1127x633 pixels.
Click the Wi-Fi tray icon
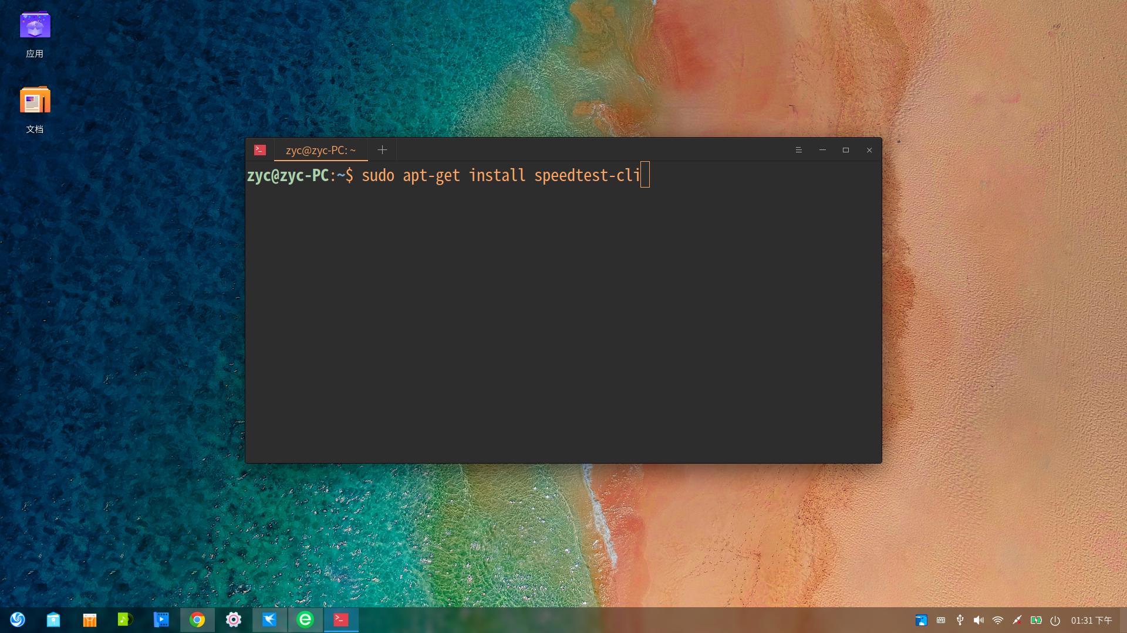(998, 620)
